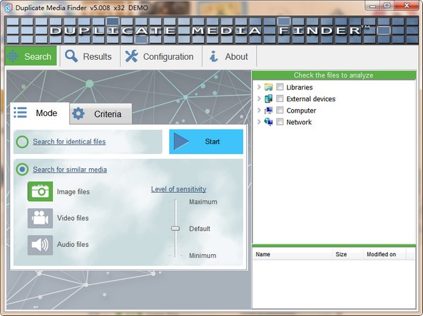
Task: Minimize the Duplicate Media Finder window
Action: click(372, 6)
